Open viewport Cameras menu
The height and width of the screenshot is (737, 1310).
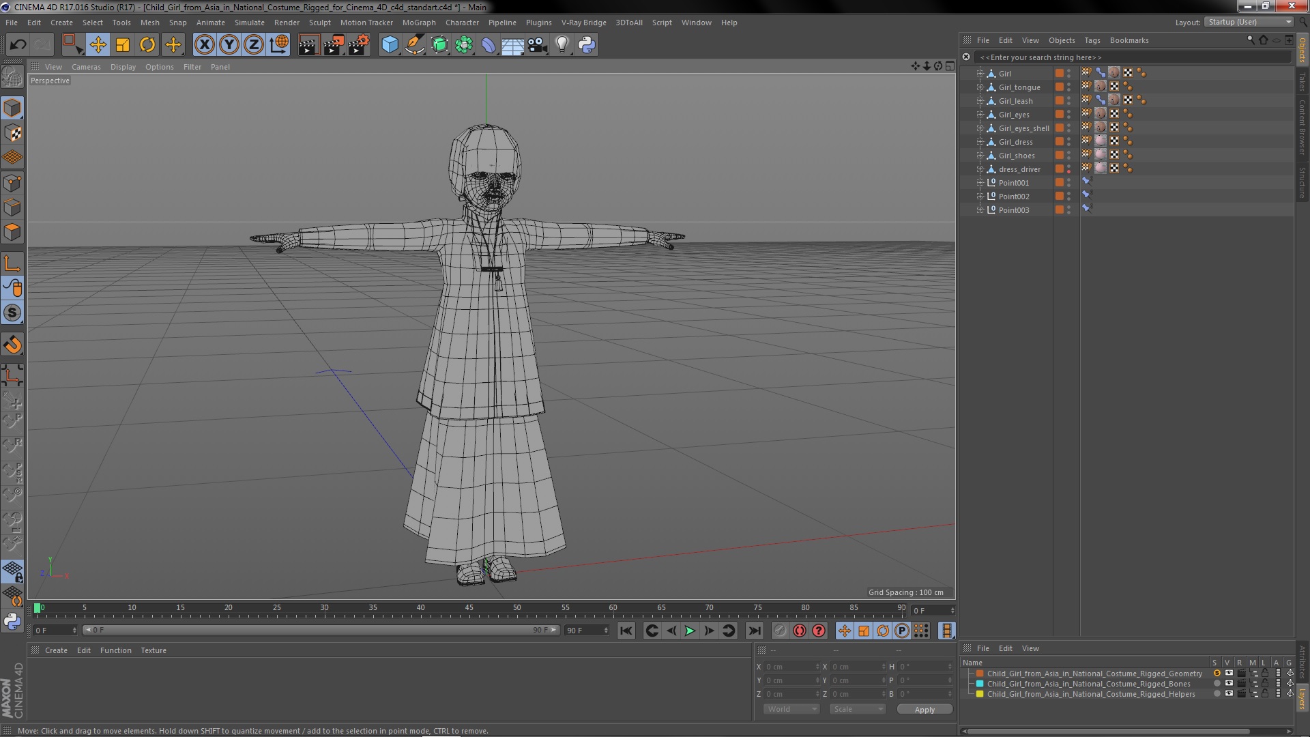coord(86,67)
